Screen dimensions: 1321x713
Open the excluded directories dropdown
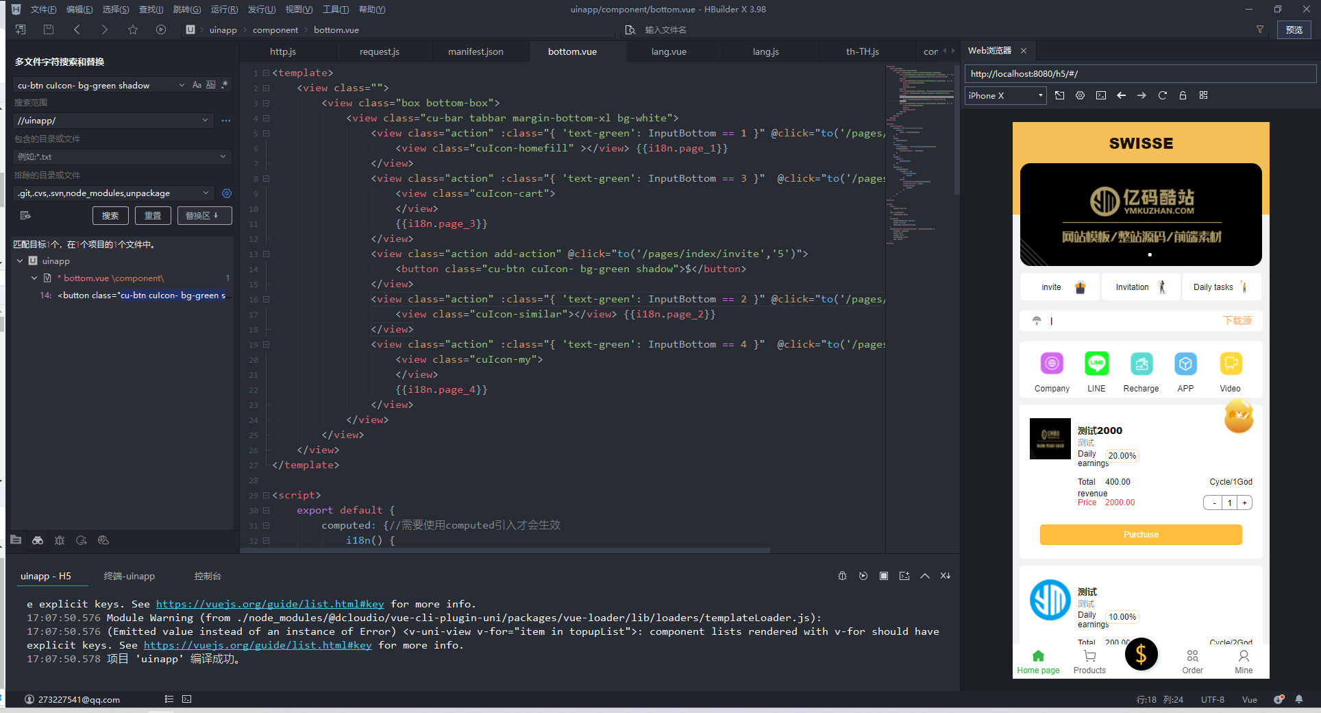tap(206, 193)
